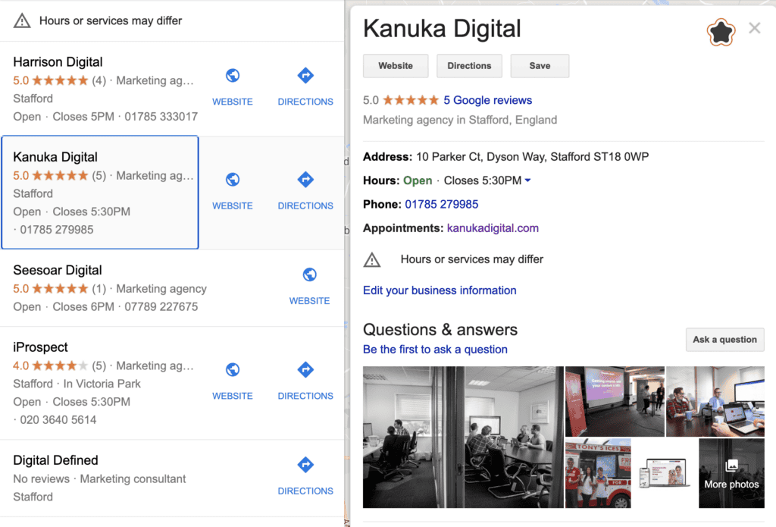Viewport: 776px width, 527px height.
Task: Close the Kanuka Digital details panel
Action: [755, 28]
